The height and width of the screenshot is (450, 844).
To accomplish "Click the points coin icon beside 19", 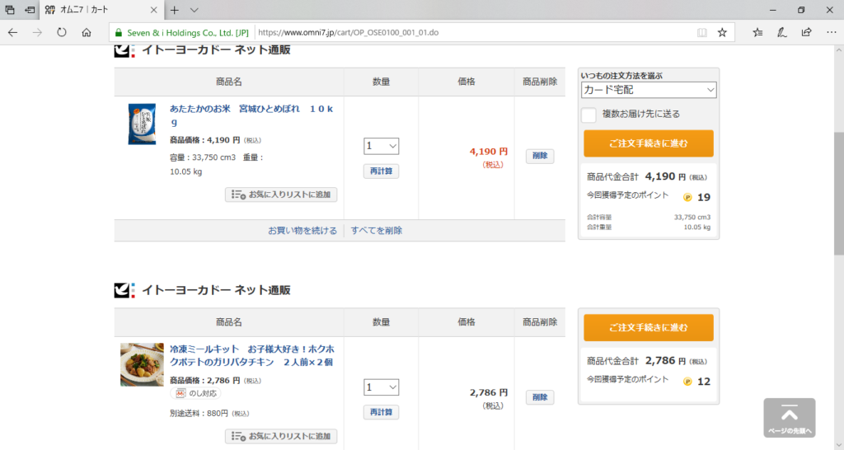I will [x=687, y=198].
